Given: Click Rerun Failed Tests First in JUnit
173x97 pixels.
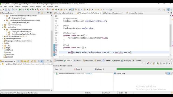Looking at the screenshot, I should [161, 64].
